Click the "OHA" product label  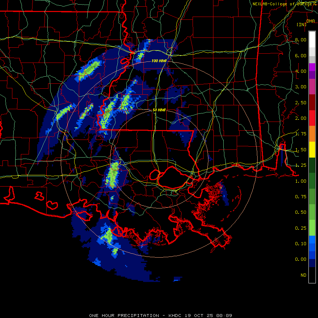click(x=311, y=21)
